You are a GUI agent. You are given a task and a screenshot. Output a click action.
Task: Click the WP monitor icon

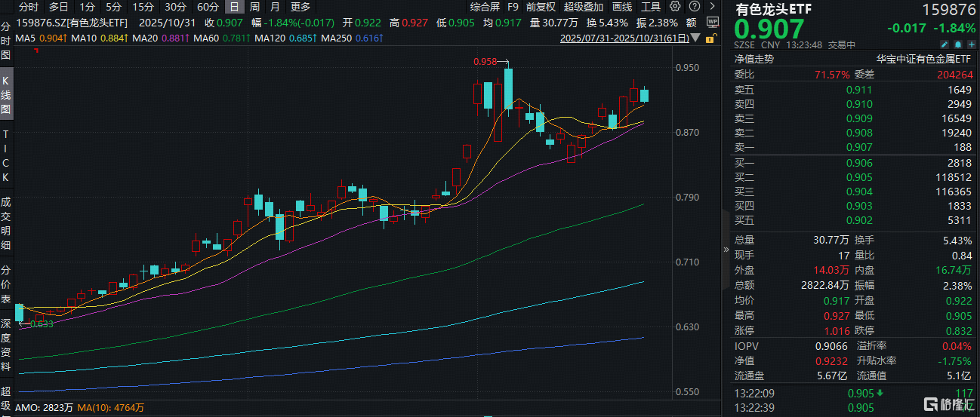point(712,23)
